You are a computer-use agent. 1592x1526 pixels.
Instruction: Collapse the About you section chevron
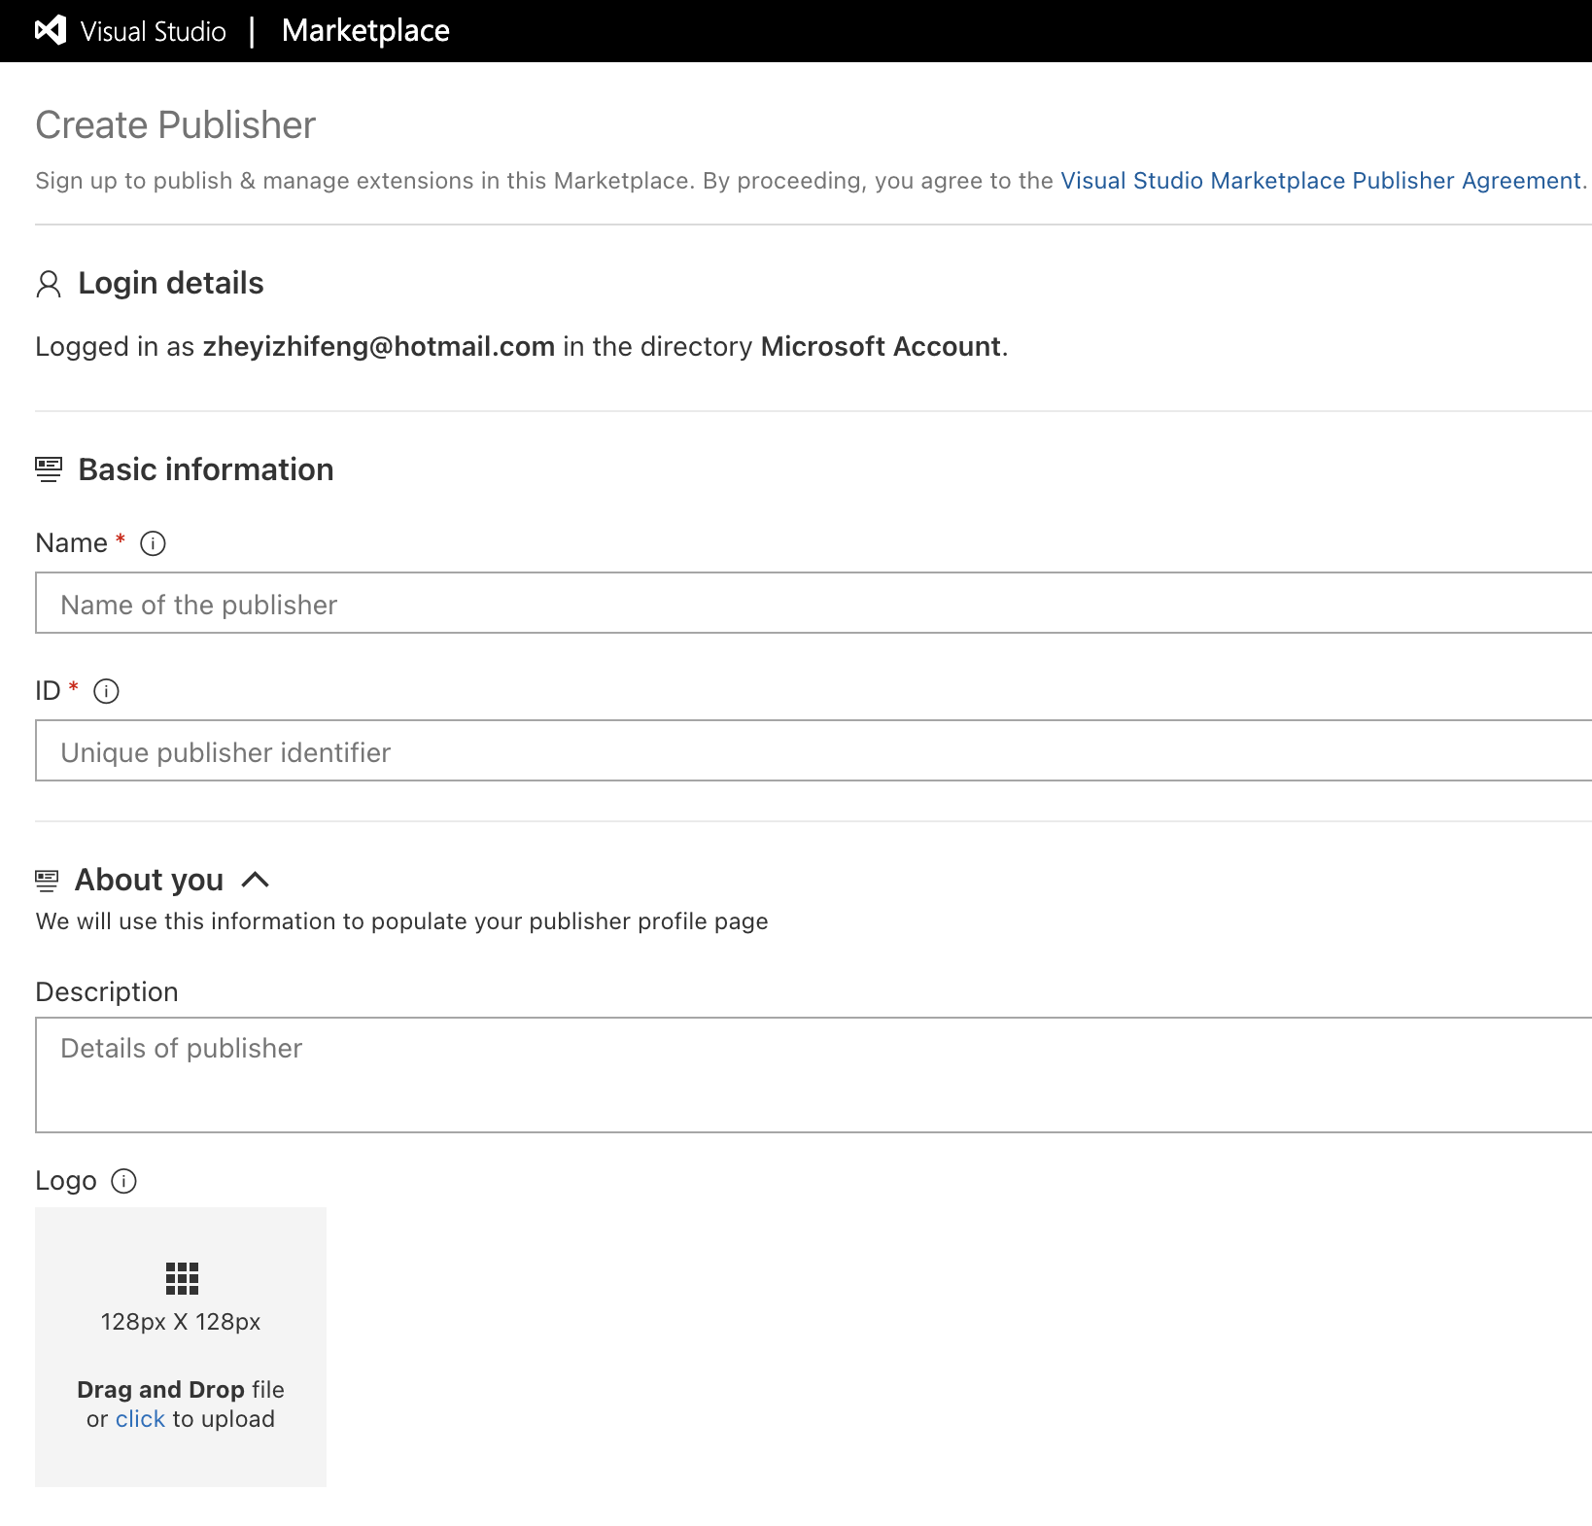tap(255, 880)
